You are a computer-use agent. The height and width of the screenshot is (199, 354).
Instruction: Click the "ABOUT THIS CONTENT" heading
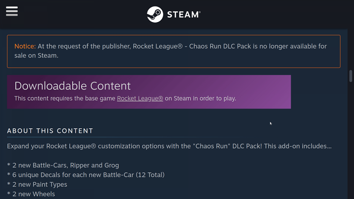pos(50,131)
